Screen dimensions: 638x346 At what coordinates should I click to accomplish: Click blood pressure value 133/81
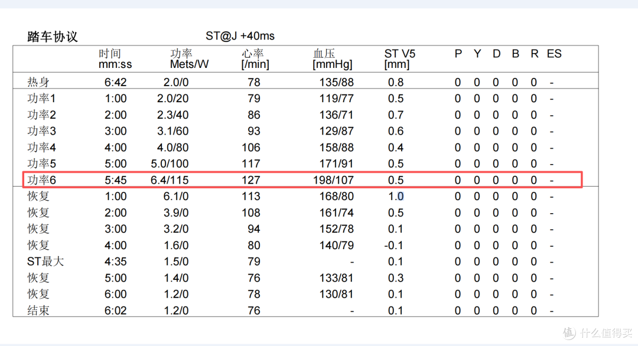point(337,278)
